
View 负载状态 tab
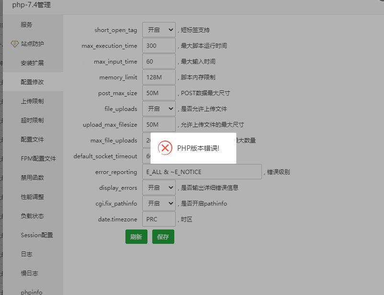click(33, 216)
